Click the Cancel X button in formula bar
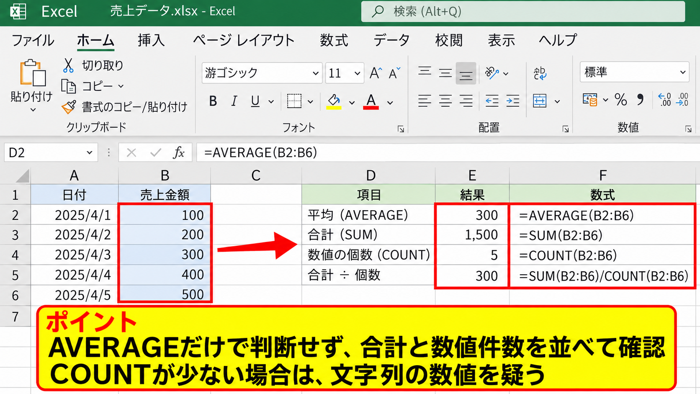This screenshot has width=700, height=394. click(131, 152)
